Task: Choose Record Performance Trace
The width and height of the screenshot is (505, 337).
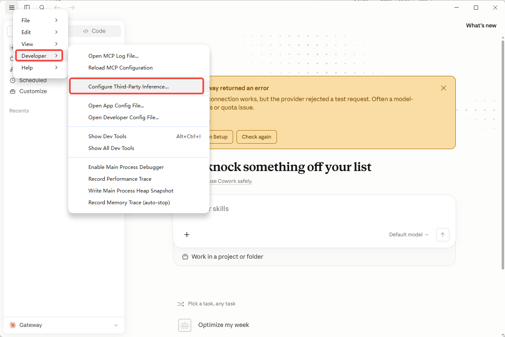Action: (139, 179)
